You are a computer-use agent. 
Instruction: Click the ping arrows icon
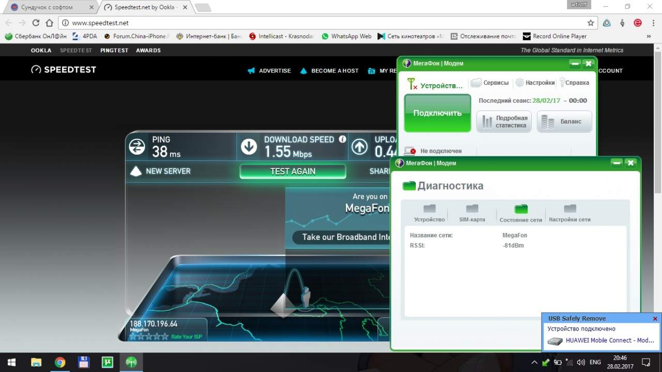pos(137,147)
